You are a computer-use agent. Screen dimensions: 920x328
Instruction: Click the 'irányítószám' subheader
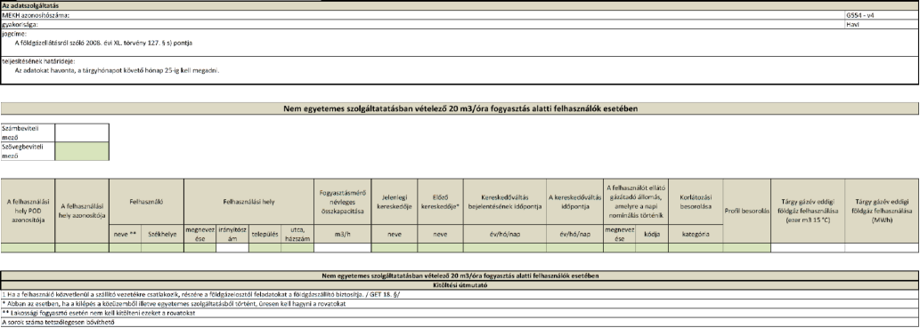coord(232,234)
